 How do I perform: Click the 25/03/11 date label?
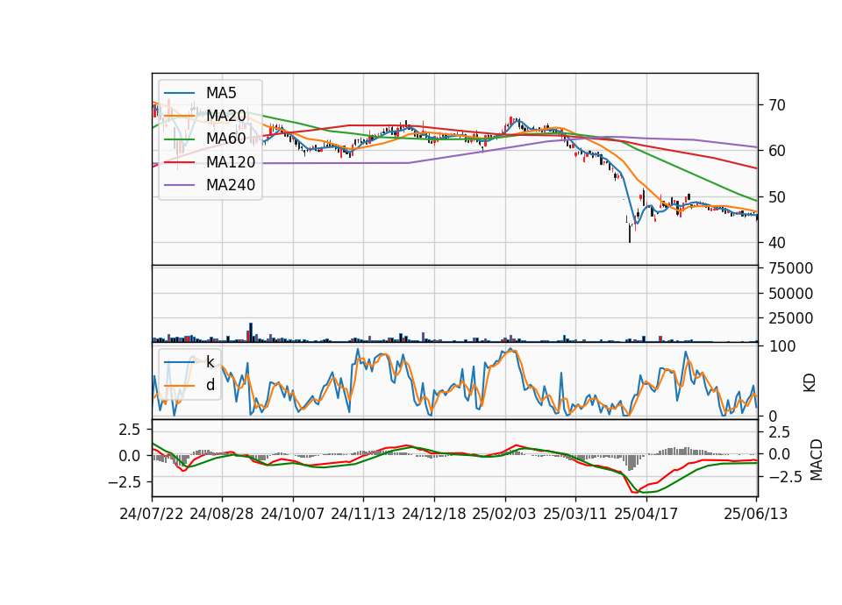575,514
